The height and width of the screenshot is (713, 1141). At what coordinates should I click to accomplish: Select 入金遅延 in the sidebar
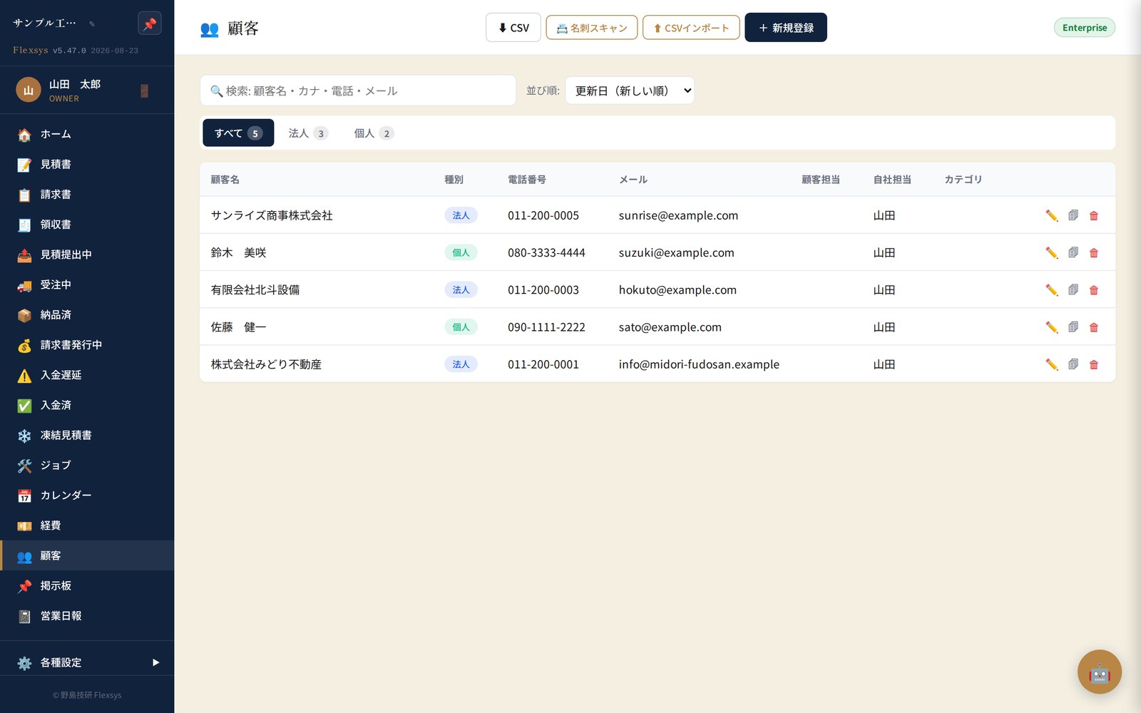click(87, 375)
